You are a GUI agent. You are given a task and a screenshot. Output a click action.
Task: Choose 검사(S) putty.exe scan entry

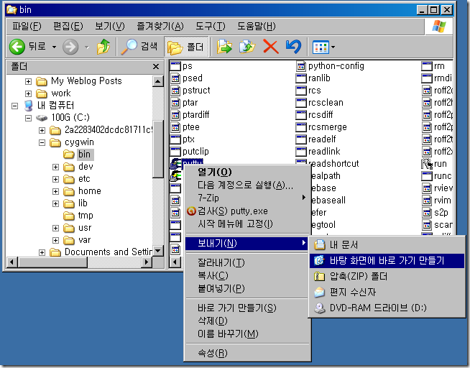(x=247, y=211)
